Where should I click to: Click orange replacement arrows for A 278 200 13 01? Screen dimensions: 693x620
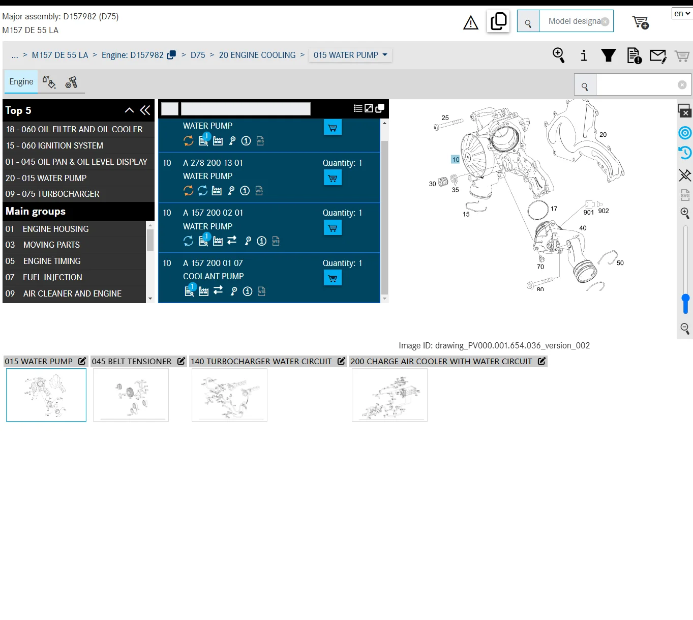click(189, 190)
